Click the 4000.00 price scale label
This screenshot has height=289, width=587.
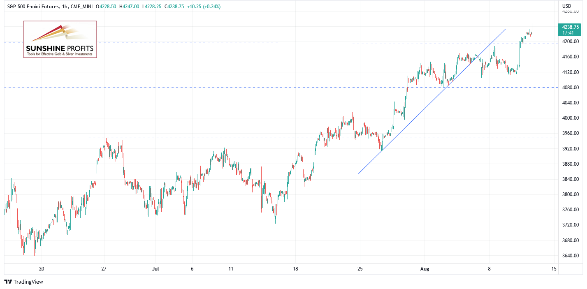coord(570,118)
